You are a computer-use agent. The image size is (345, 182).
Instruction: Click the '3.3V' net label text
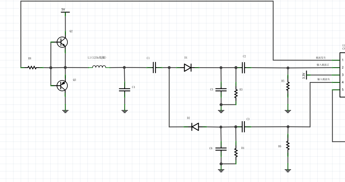coord(304,76)
